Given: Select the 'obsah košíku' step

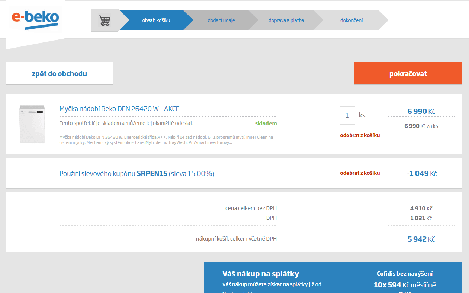Looking at the screenshot, I should click(156, 20).
